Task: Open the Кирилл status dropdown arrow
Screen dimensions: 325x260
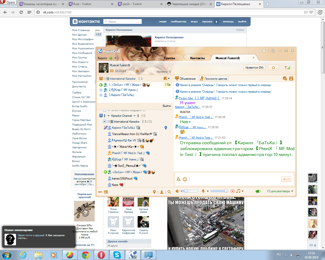Action: 116,58
